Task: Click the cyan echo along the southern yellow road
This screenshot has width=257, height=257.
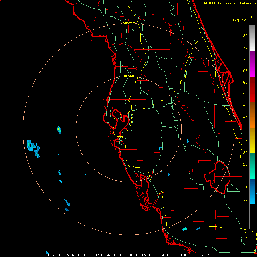Action: pos(184,229)
